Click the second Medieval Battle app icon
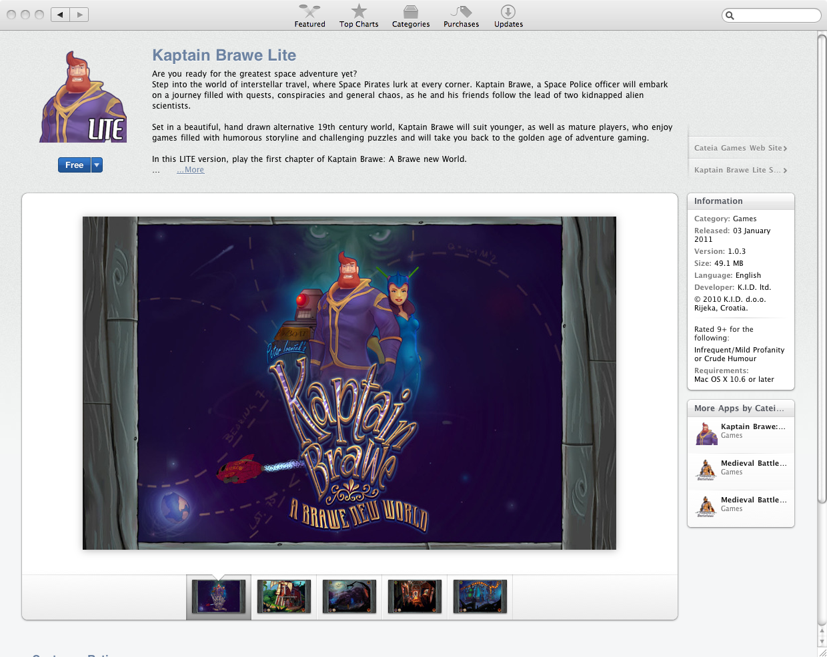Image resolution: width=827 pixels, height=657 pixels. point(706,506)
